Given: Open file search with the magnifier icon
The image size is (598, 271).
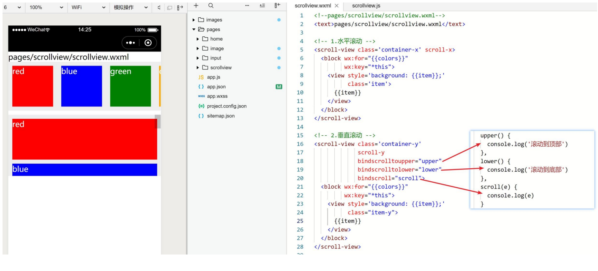Looking at the screenshot, I should click(x=211, y=5).
